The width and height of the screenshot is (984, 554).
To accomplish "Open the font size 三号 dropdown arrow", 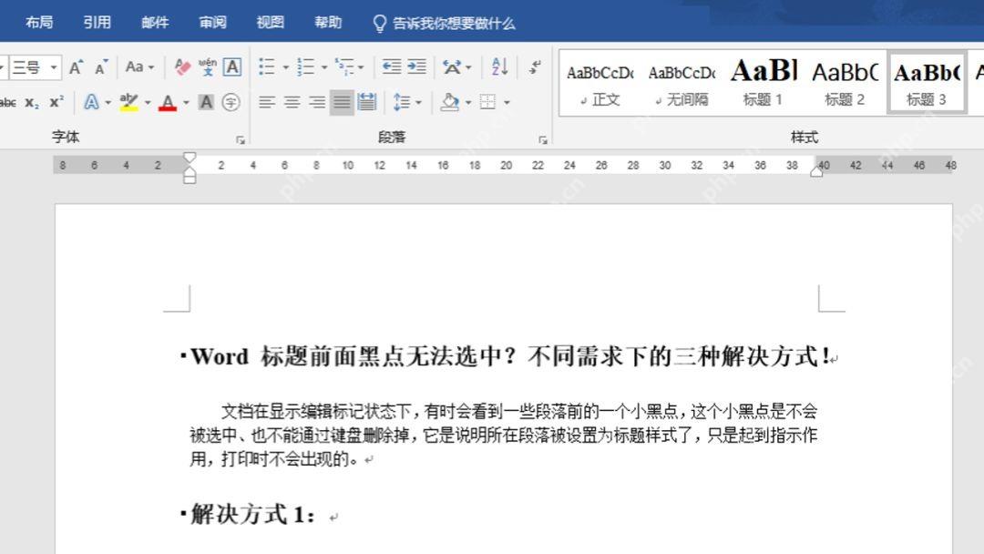I will (54, 67).
